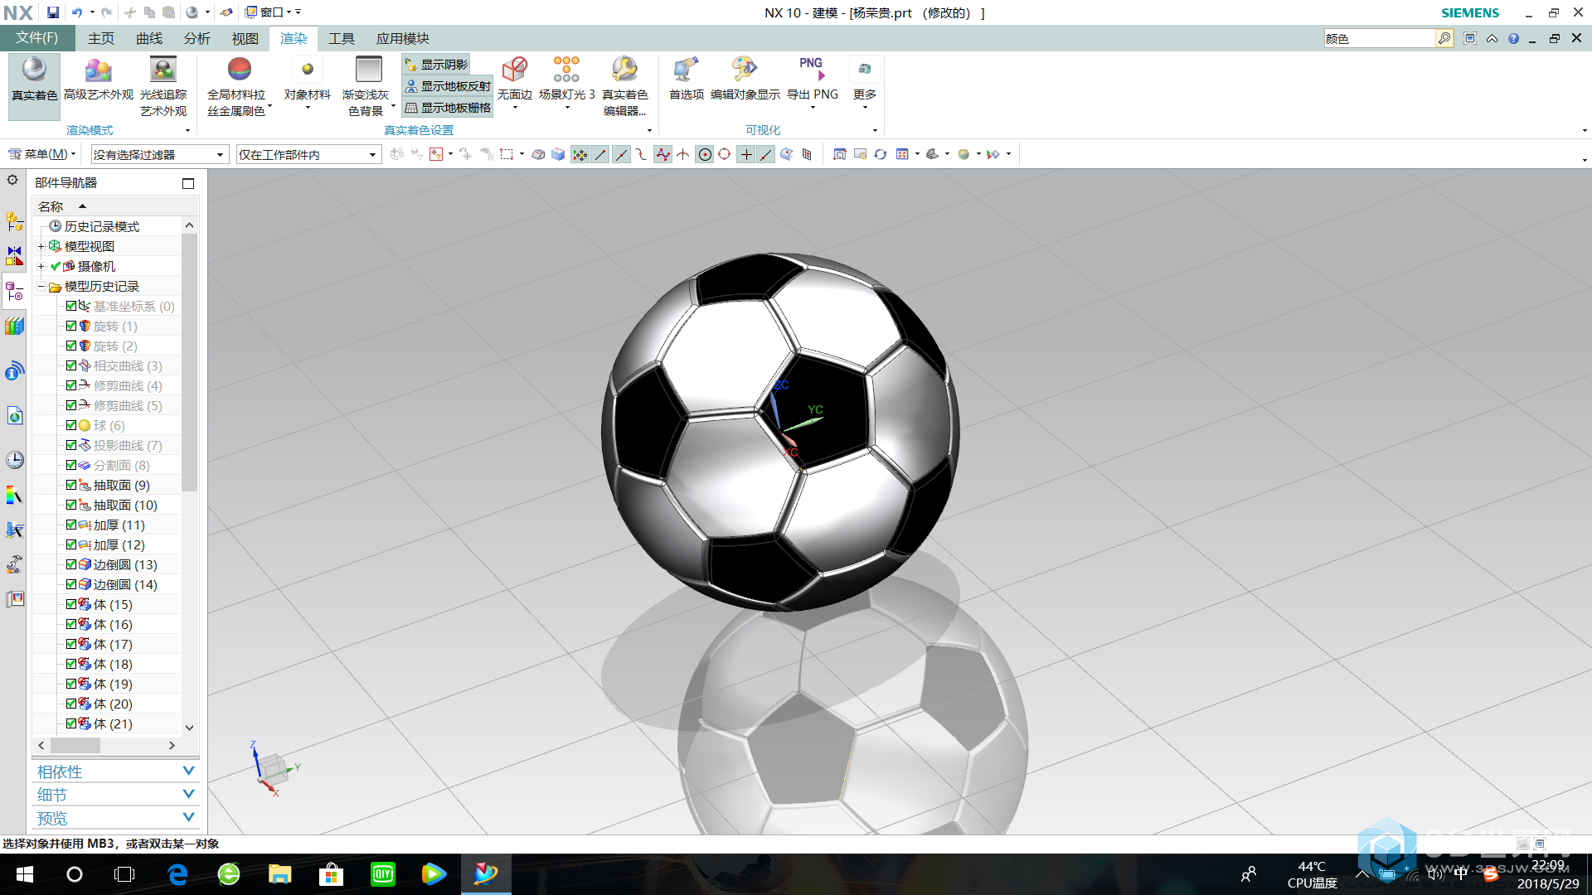Click the 颜色 command search field
The image size is (1592, 895).
(x=1380, y=38)
